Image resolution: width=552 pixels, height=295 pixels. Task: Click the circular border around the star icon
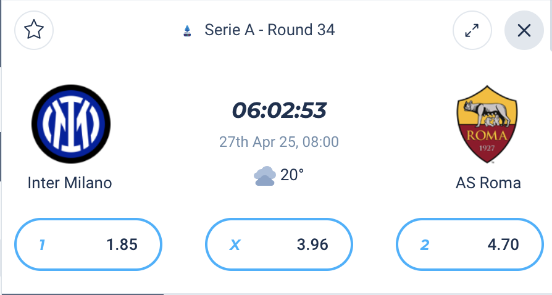[x=34, y=30]
